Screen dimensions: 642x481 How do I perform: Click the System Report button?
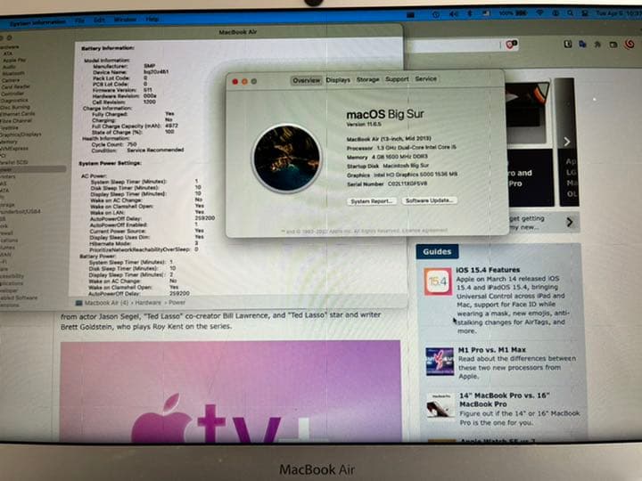click(x=372, y=201)
